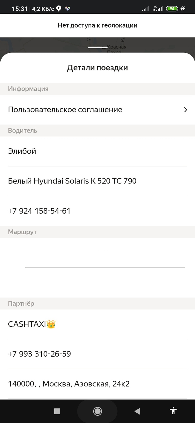The width and height of the screenshot is (195, 423).
Task: Tap the battery indicator showing 94
Action: [x=172, y=9]
